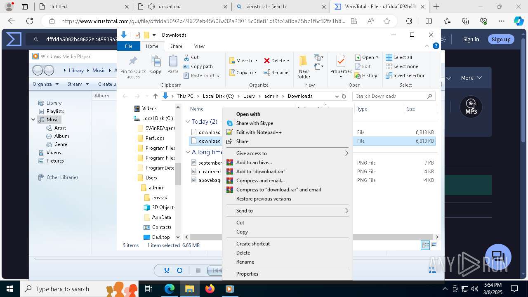The width and height of the screenshot is (528, 297).
Task: Click Media Player shuffle button
Action: coord(167,271)
